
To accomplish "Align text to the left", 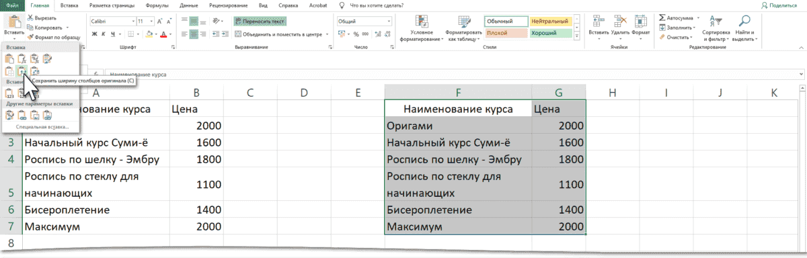I will (x=184, y=34).
